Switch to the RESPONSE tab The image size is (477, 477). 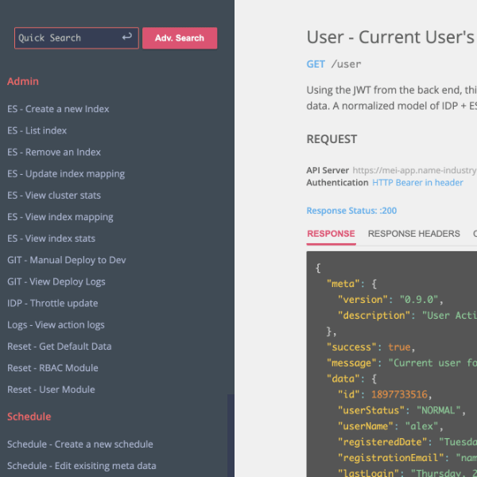[x=331, y=234]
